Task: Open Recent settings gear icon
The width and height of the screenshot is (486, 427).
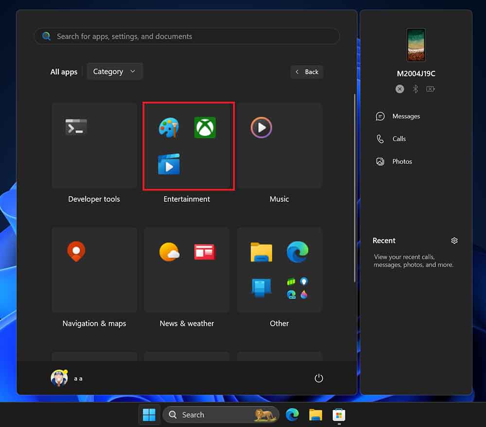Action: pyautogui.click(x=454, y=240)
